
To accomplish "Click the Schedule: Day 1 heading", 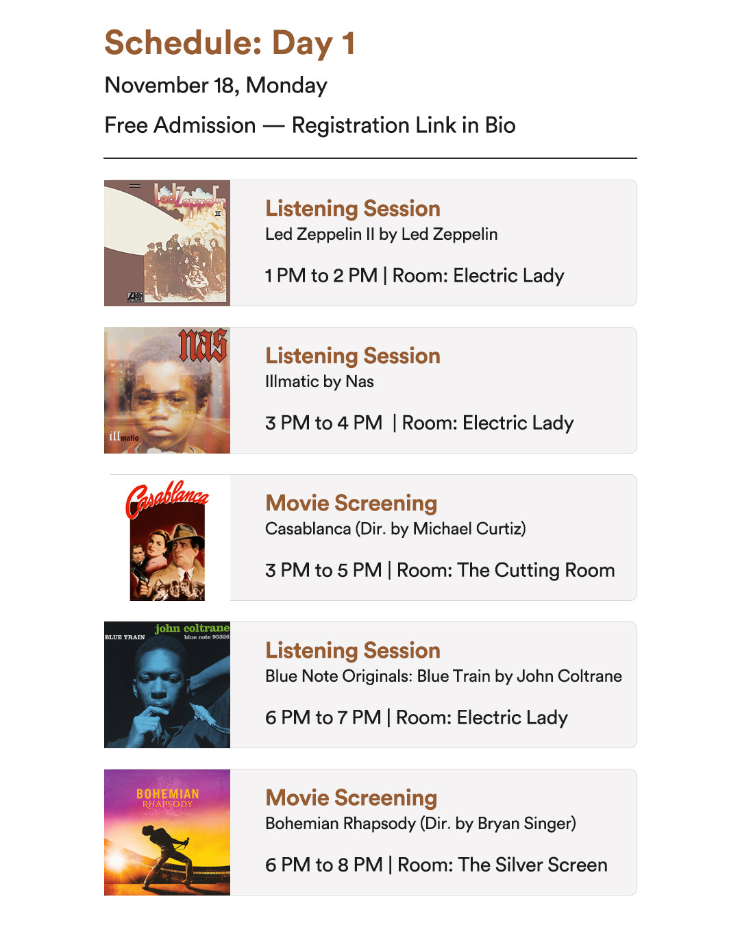I will (230, 43).
